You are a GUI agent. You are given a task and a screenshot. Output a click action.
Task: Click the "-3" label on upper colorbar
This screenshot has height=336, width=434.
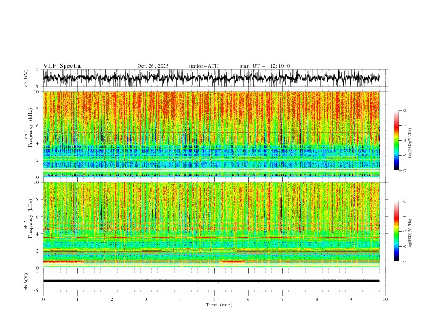click(x=404, y=110)
